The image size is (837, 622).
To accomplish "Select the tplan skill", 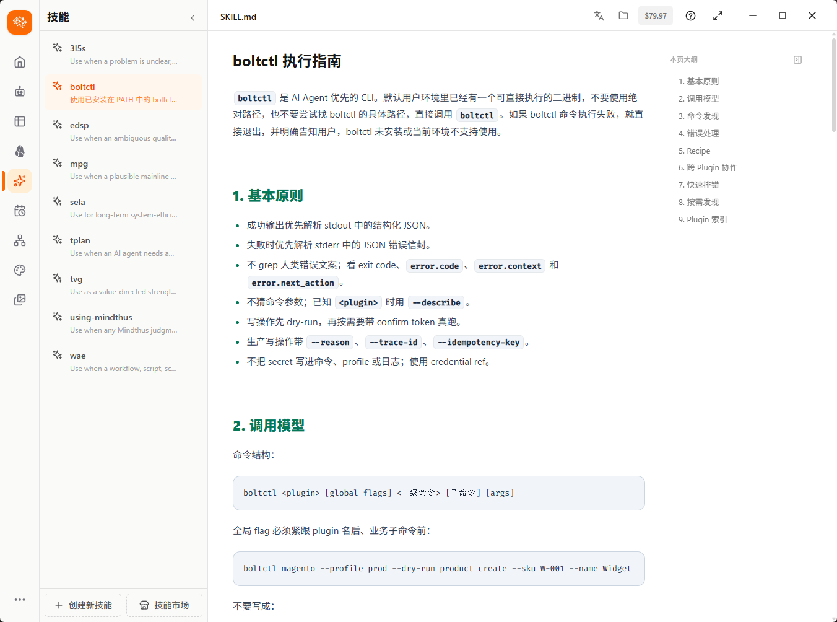I will [124, 247].
